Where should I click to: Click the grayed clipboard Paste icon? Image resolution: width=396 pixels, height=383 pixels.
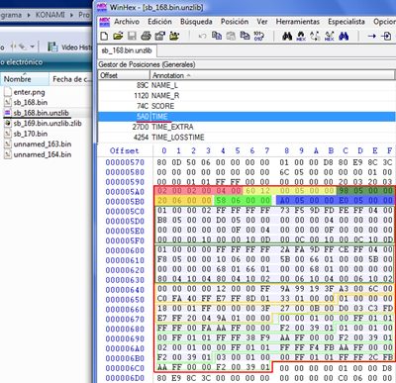point(231,36)
